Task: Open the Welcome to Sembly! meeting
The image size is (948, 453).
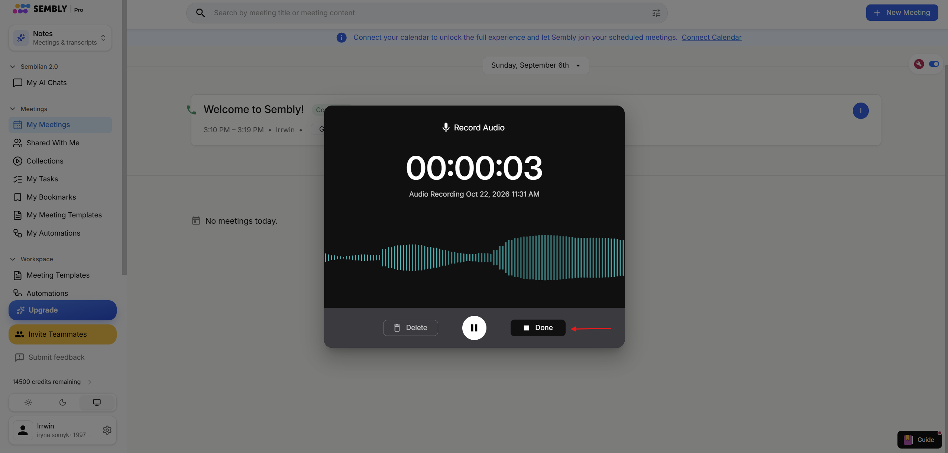Action: (x=253, y=110)
